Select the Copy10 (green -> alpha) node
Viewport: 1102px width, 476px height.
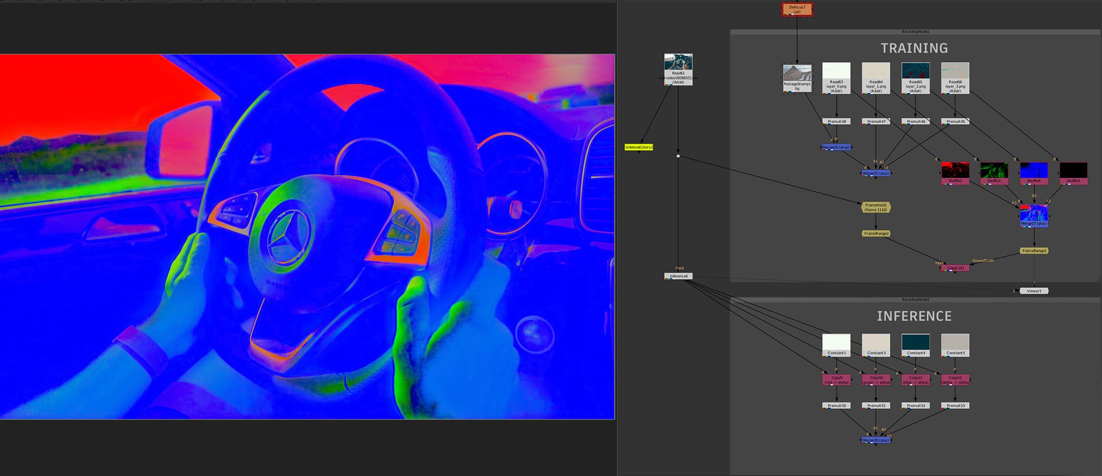(876, 380)
